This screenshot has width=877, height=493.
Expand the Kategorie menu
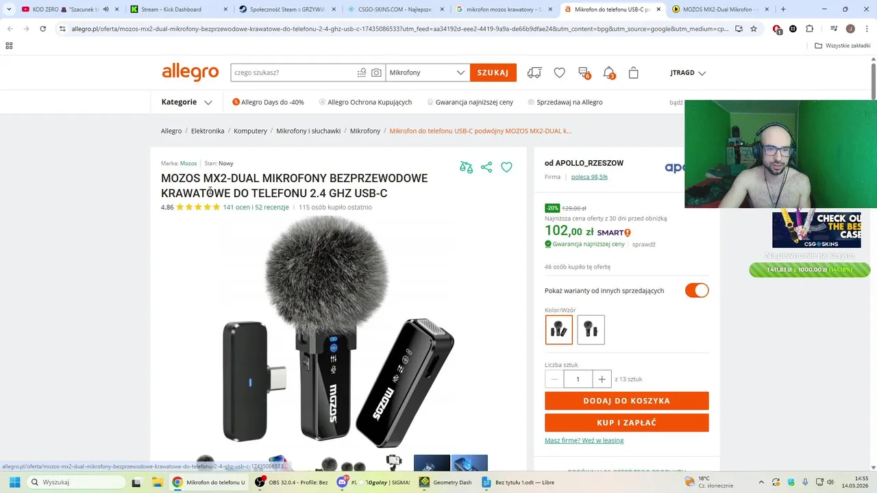coord(186,102)
